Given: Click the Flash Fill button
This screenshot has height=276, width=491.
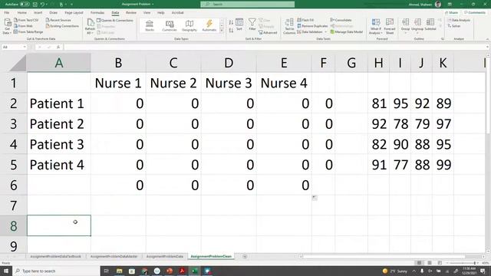Looking at the screenshot, I should pos(305,20).
